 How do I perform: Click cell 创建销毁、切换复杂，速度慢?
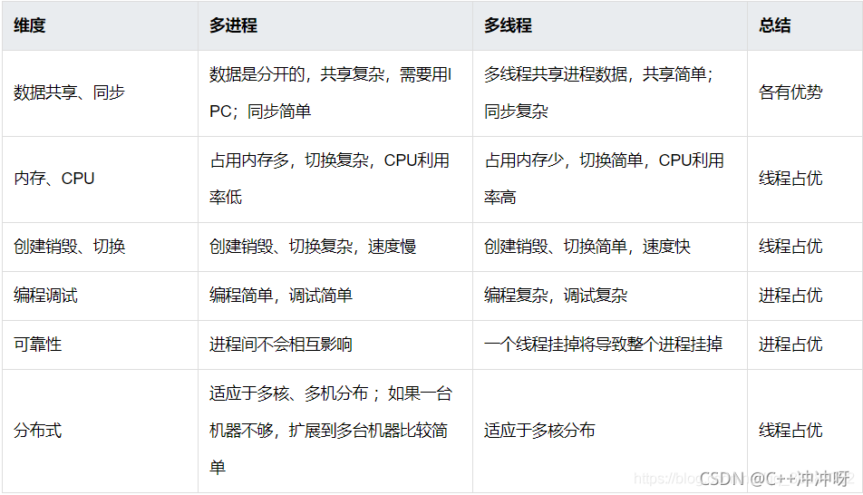point(335,247)
